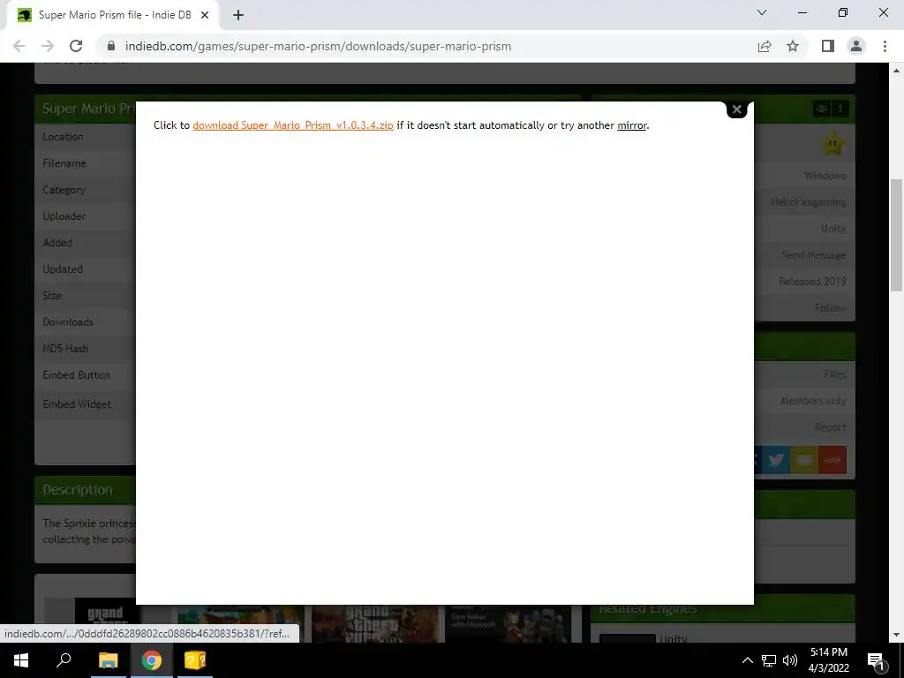Viewport: 904px width, 678px height.
Task: Open volume control tray icon
Action: click(x=790, y=660)
